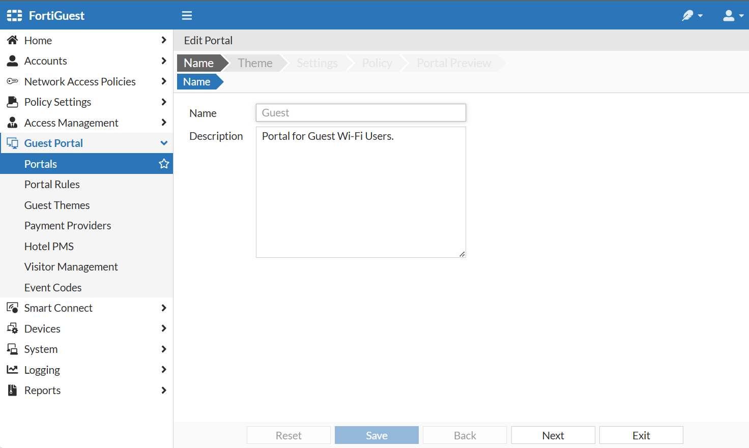
Task: Click Next to proceed to Theme
Action: click(553, 435)
